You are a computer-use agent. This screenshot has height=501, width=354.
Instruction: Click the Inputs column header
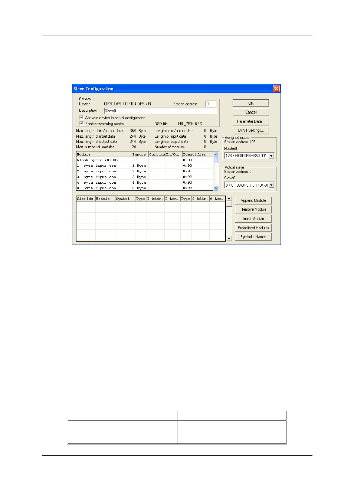pos(140,154)
